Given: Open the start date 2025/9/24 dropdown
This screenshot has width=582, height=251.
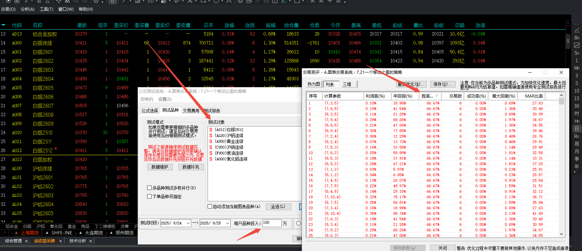Looking at the screenshot, I should coord(188,223).
